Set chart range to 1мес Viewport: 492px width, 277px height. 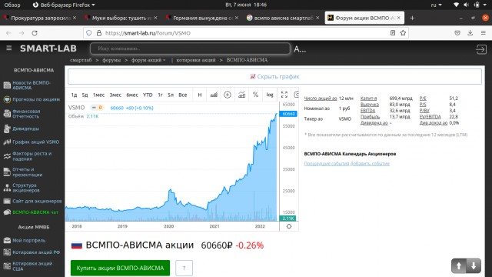point(98,95)
